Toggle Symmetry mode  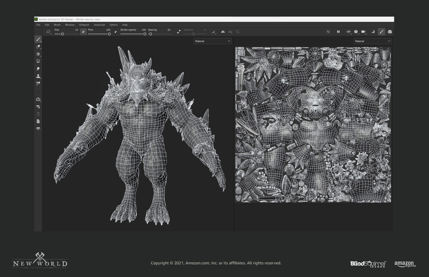click(223, 32)
